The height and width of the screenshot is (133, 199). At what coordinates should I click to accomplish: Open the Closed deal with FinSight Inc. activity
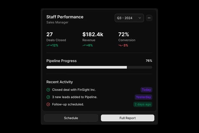(74, 90)
